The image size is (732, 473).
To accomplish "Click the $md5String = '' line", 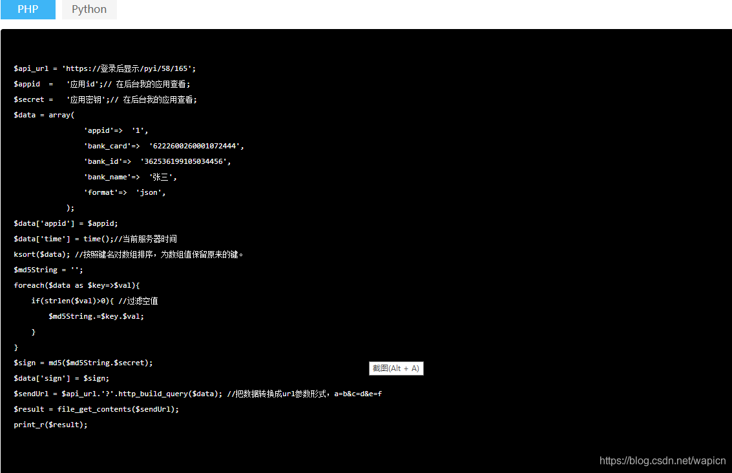I will [x=48, y=270].
